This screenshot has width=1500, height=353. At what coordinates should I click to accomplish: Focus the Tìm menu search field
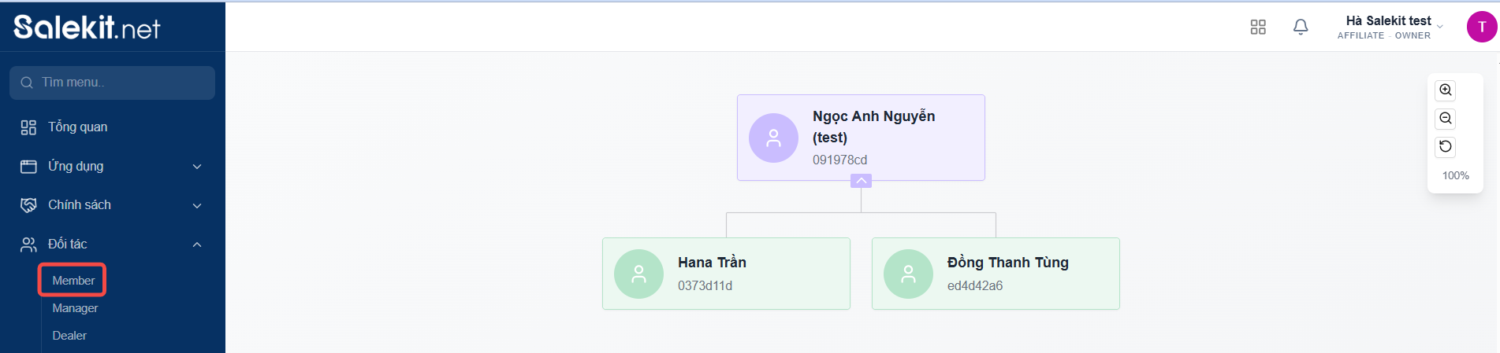point(112,83)
